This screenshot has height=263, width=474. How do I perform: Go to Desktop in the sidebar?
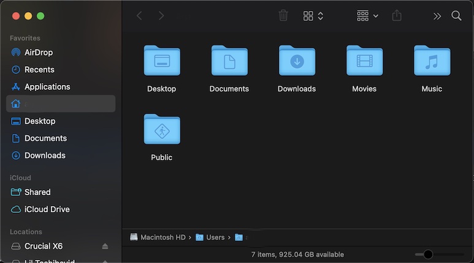[x=61, y=121]
